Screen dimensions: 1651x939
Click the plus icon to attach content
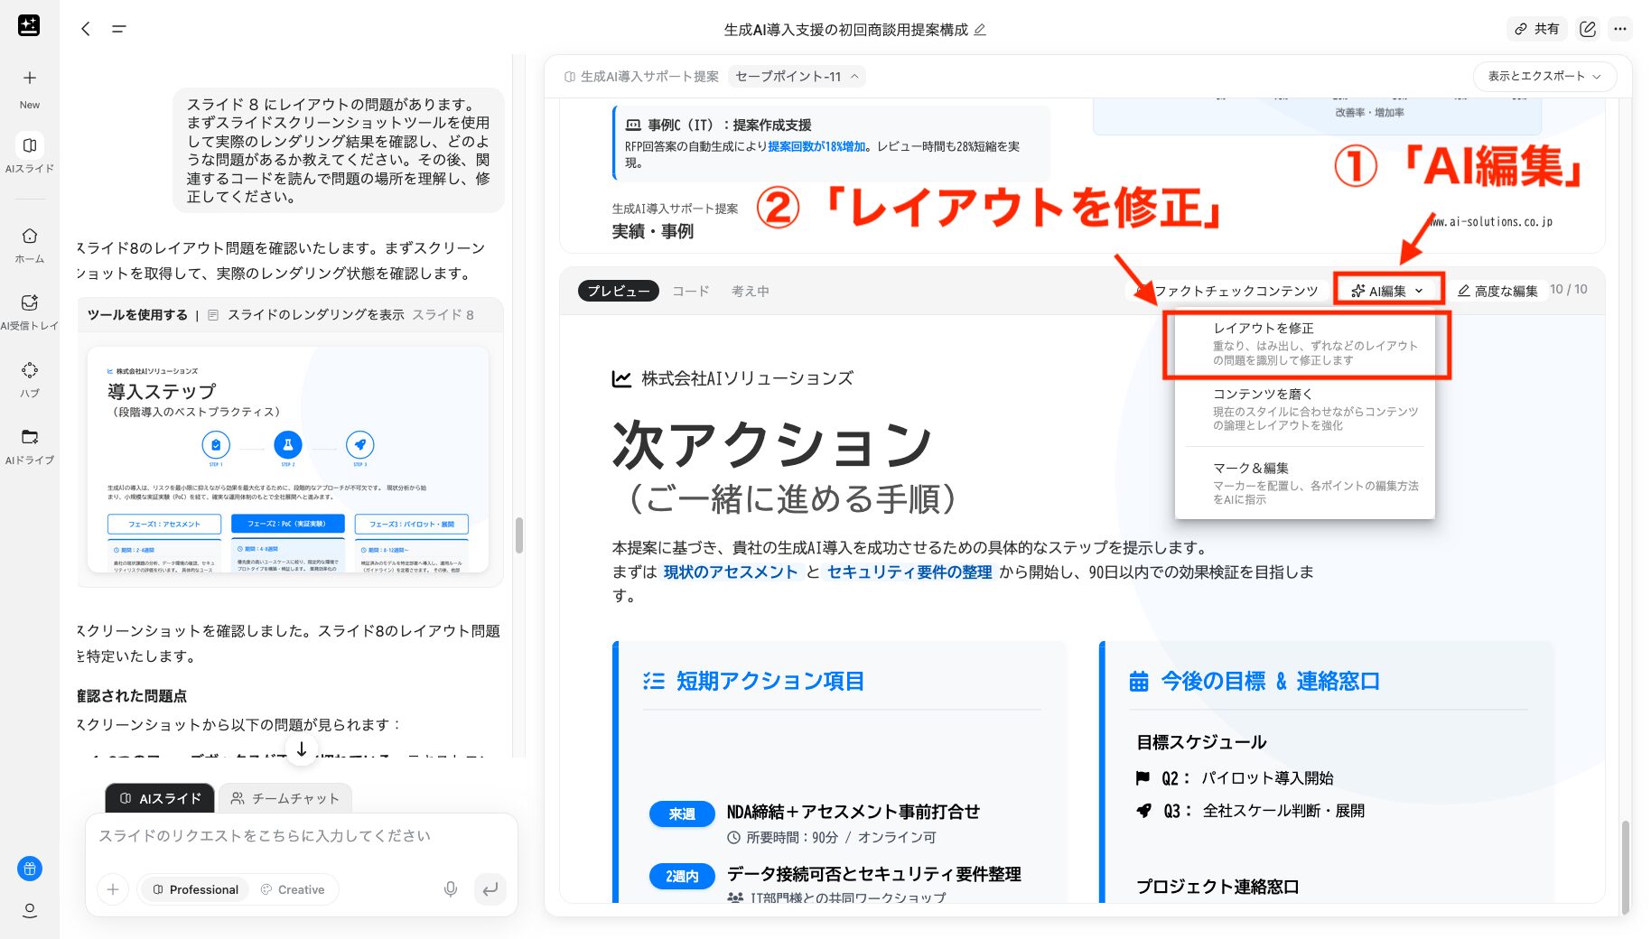coord(112,889)
